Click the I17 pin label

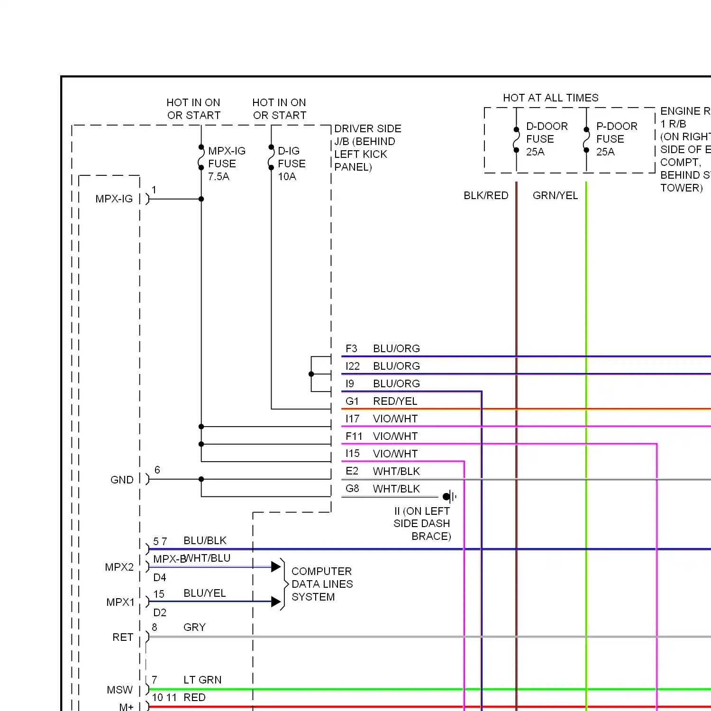pyautogui.click(x=353, y=419)
